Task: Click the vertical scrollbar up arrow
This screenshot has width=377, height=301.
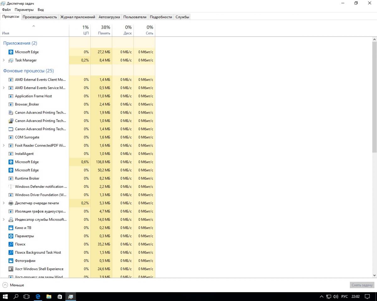Action: tap(374, 40)
